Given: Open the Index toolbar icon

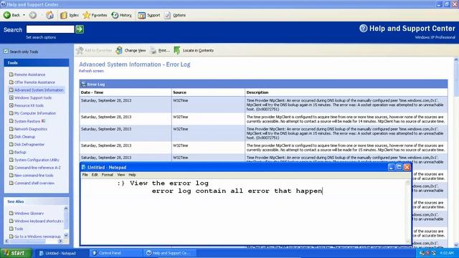Looking at the screenshot, I should coord(64,15).
